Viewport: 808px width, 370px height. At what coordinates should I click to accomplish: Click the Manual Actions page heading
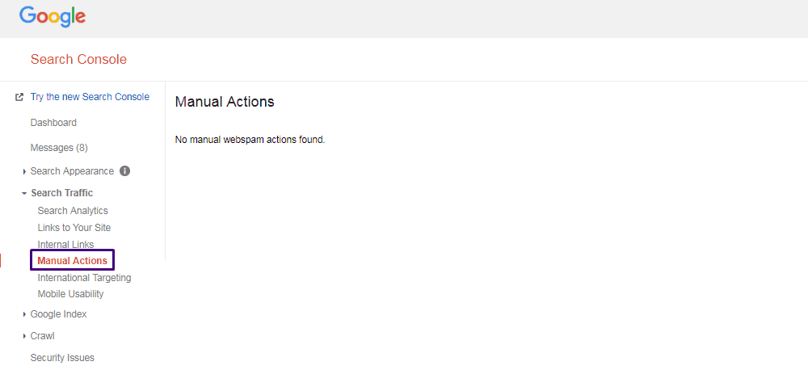coord(225,102)
